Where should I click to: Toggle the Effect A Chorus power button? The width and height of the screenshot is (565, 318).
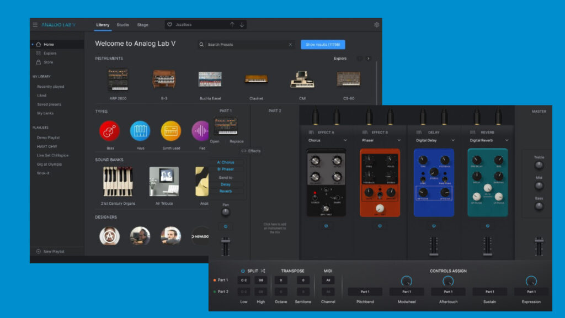[326, 225]
